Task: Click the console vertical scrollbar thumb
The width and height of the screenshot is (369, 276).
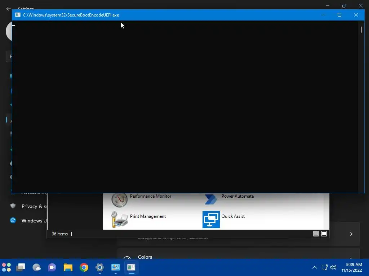Action: [361, 29]
